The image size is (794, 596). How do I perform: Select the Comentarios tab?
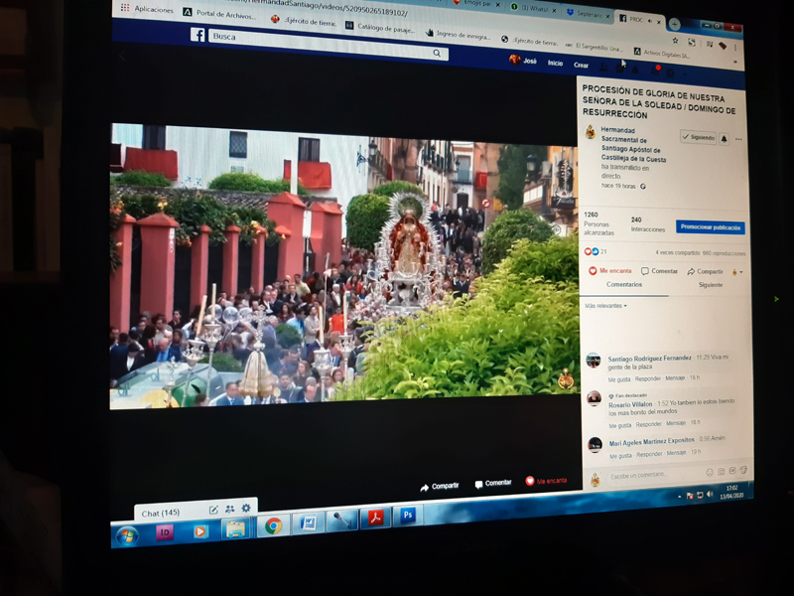point(624,285)
